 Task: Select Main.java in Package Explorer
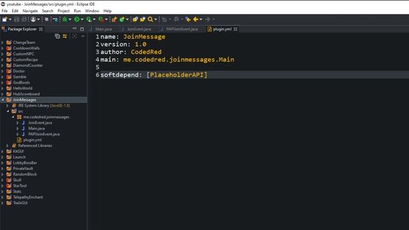coord(36,128)
